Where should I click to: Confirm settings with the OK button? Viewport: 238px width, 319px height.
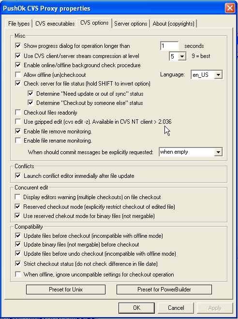pyautogui.click(x=136, y=308)
